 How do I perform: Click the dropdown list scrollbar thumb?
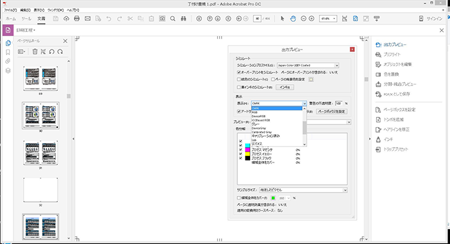pos(305,127)
